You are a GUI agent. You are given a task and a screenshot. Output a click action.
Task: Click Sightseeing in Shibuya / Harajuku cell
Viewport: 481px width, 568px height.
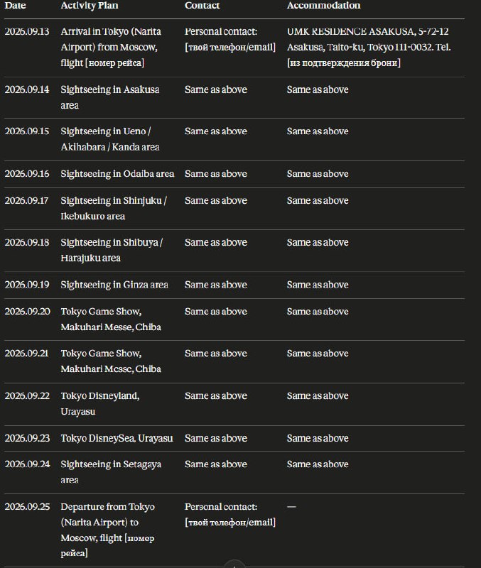(112, 251)
